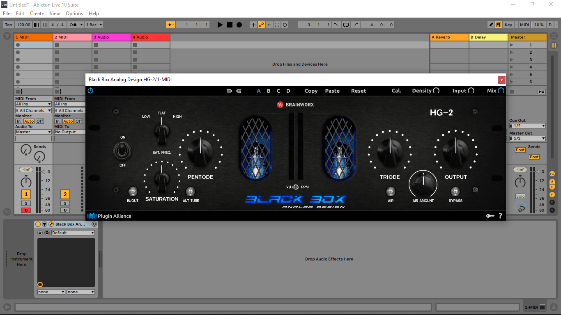Click the MIDI Arrangement Overdub plus icon
Viewport: 561px width, 315px height.
pos(253,25)
